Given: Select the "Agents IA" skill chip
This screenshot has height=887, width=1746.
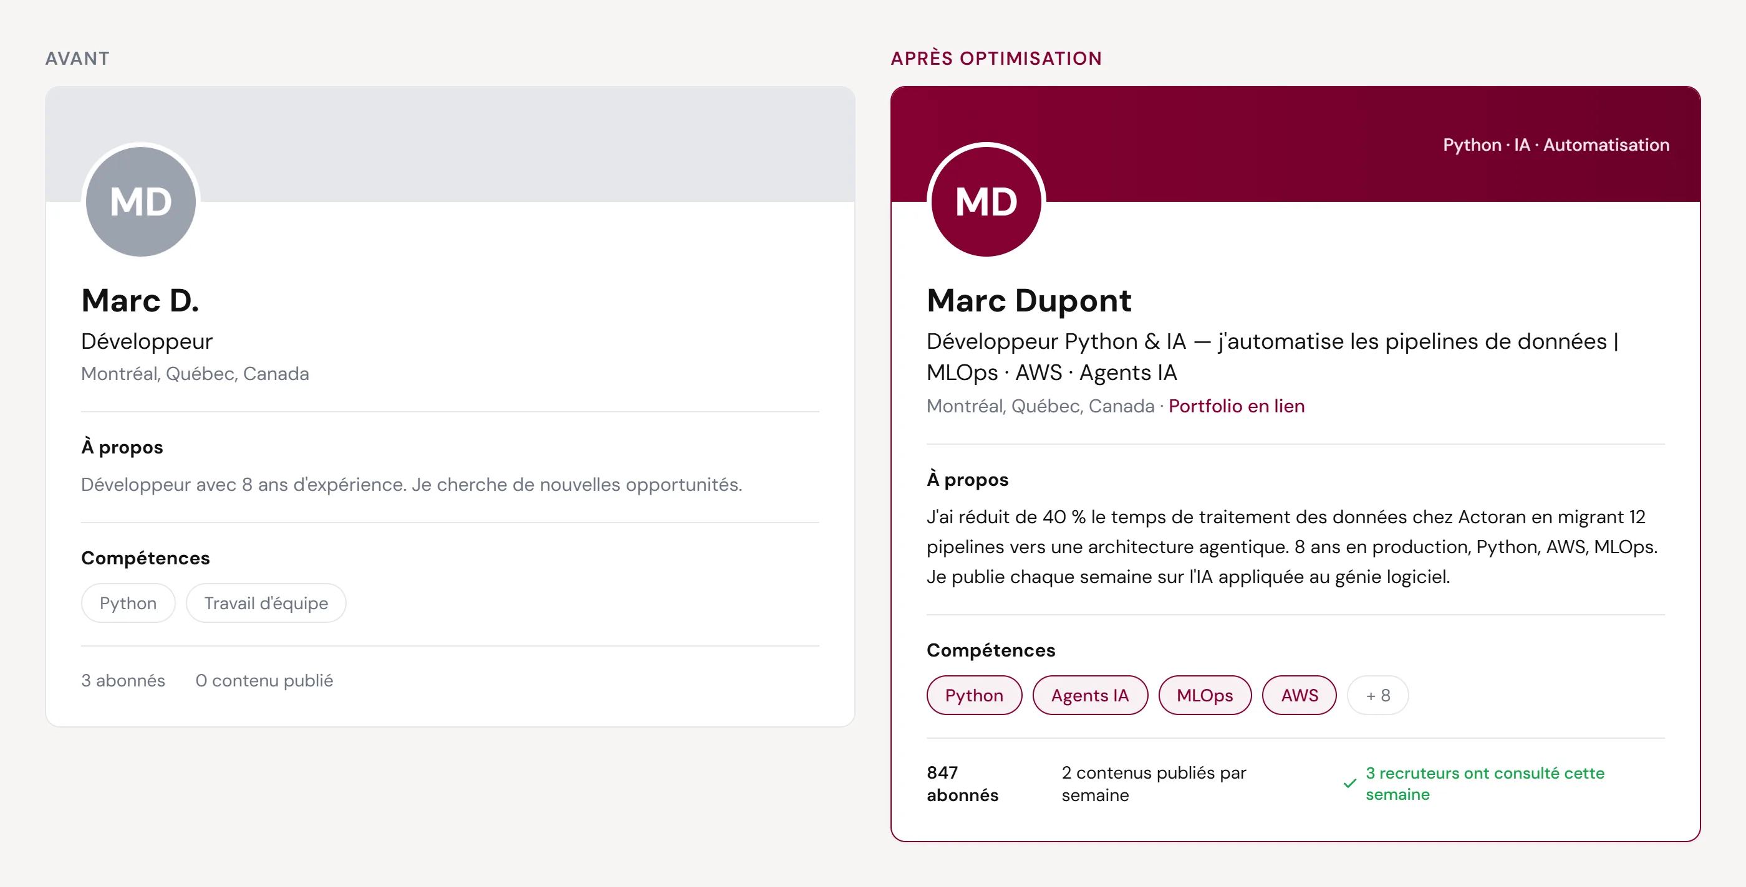Looking at the screenshot, I should point(1090,695).
